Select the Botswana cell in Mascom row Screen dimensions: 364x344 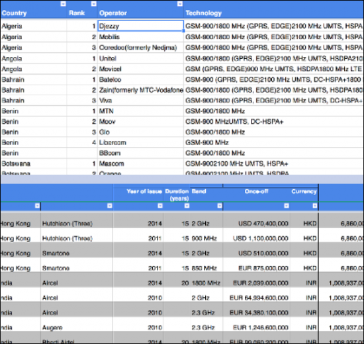34,163
